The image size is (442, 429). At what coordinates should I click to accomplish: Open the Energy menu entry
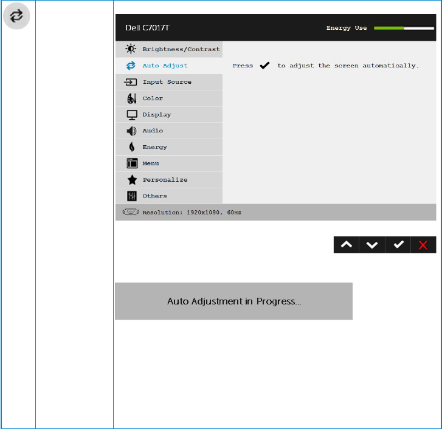tap(169, 147)
